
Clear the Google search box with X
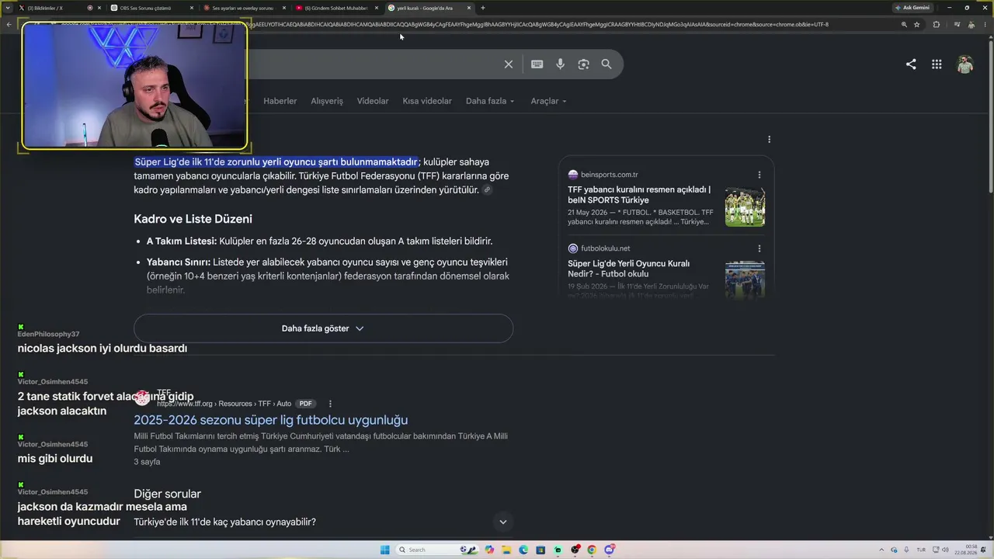click(x=509, y=64)
